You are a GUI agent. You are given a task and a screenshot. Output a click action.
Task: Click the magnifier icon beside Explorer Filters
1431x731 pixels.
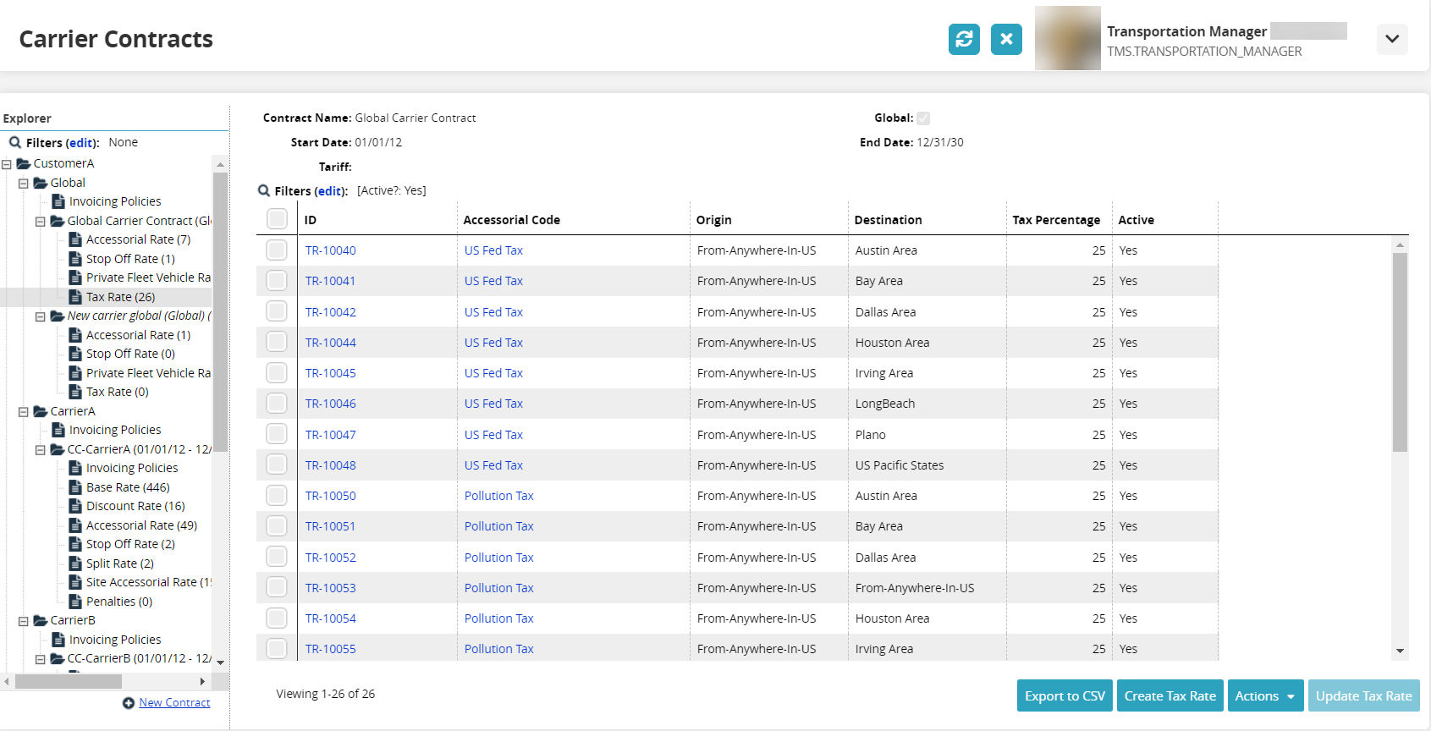[x=15, y=142]
